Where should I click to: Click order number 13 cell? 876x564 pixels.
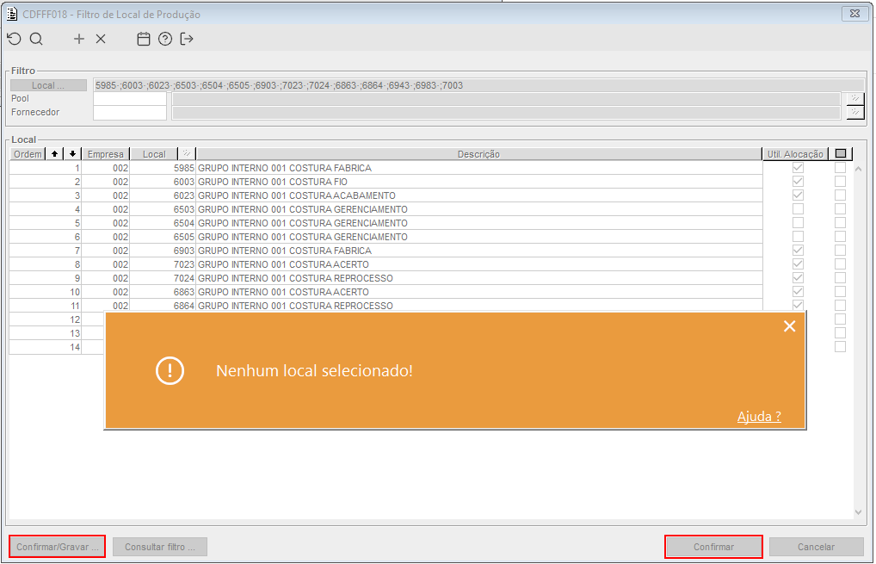46,333
